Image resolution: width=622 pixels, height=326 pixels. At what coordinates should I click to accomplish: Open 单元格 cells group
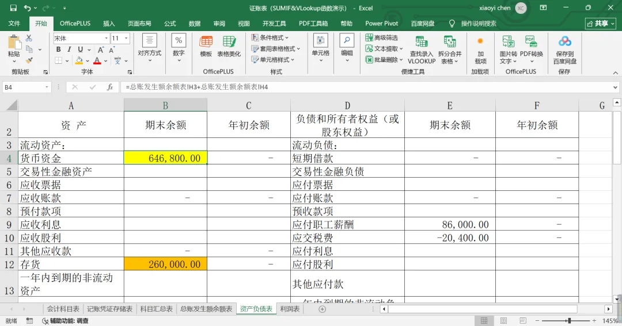point(321,48)
